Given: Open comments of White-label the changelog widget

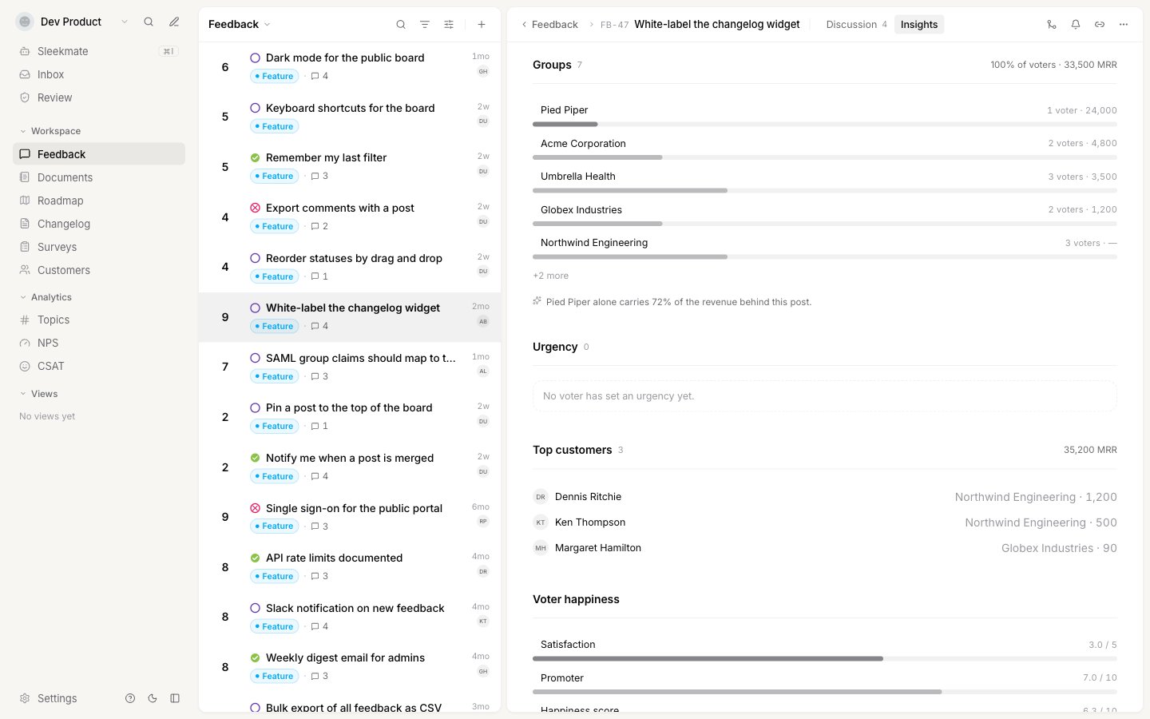Looking at the screenshot, I should pyautogui.click(x=319, y=326).
